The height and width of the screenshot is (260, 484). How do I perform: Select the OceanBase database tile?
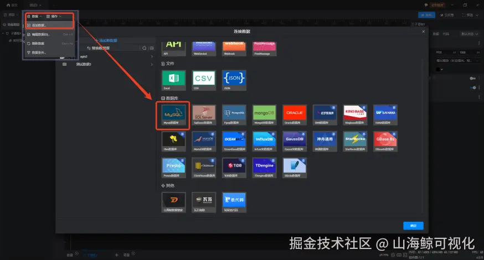[x=234, y=142]
